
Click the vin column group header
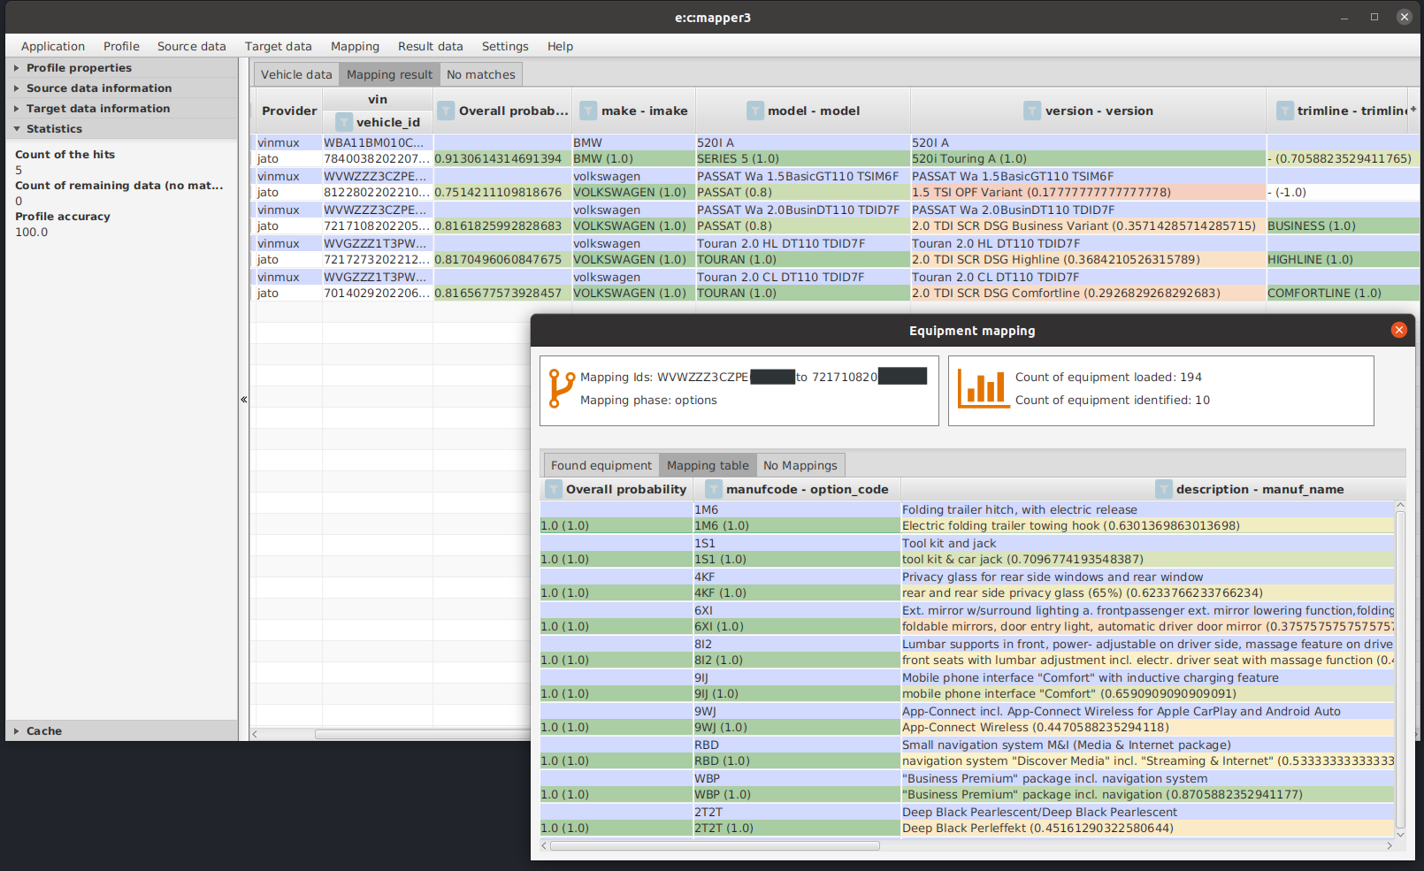tap(378, 99)
